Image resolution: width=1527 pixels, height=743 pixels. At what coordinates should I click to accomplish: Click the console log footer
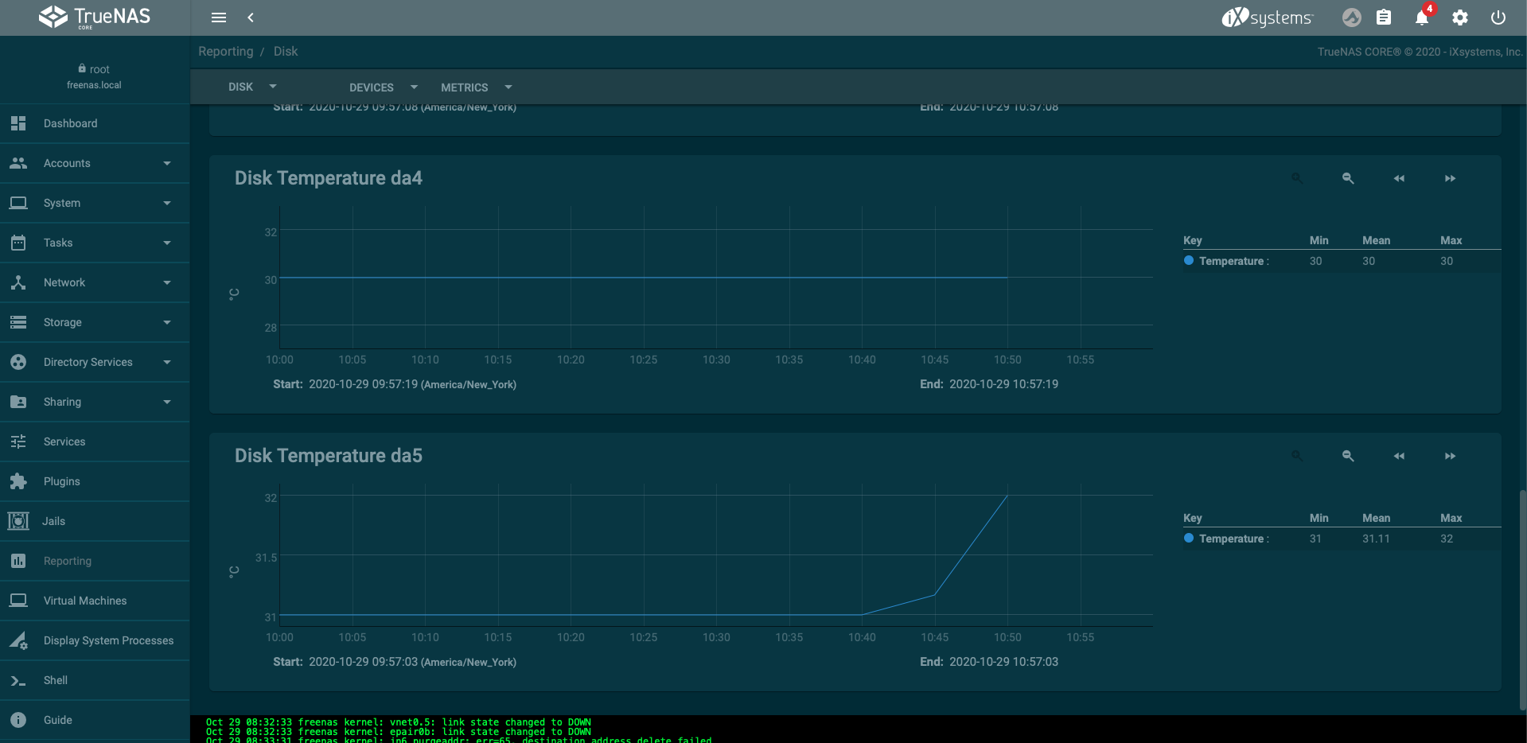(858, 729)
